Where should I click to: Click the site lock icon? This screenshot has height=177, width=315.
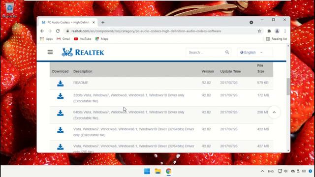(68, 31)
